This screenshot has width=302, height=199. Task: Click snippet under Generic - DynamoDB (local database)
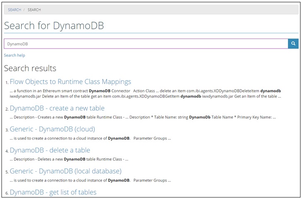pyautogui.click(x=90, y=180)
